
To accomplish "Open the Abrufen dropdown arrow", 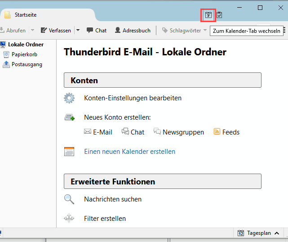I will pos(32,30).
